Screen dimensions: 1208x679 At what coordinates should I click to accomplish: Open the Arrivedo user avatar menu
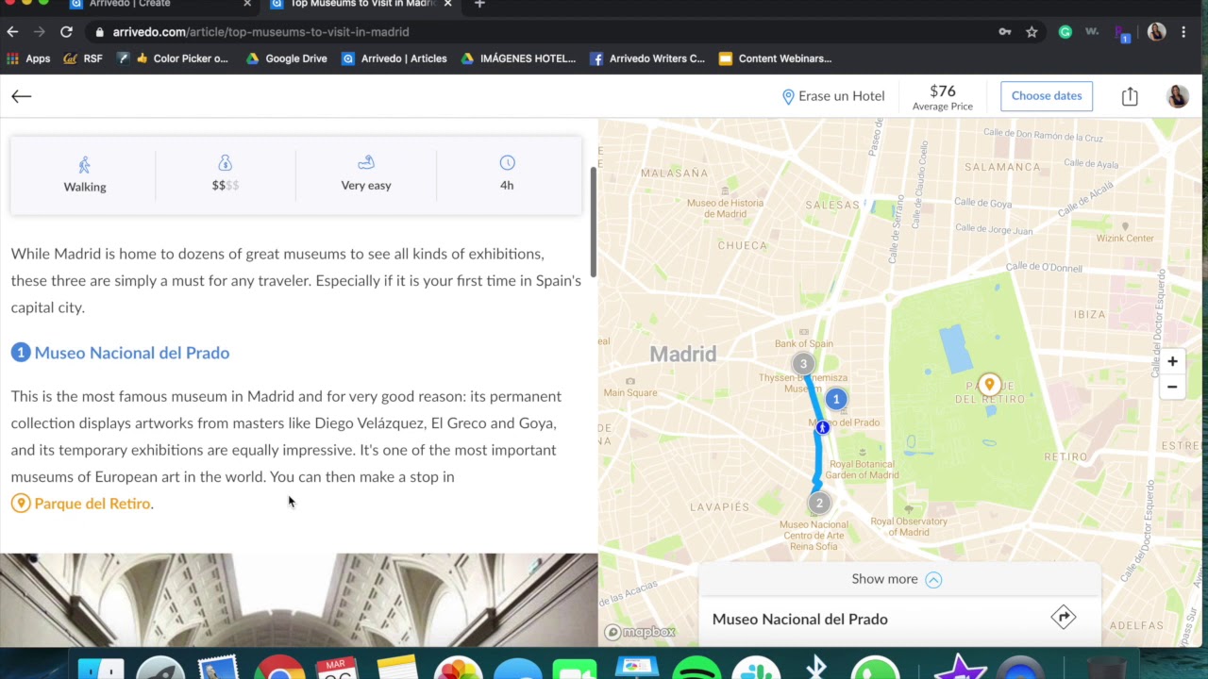(x=1178, y=96)
